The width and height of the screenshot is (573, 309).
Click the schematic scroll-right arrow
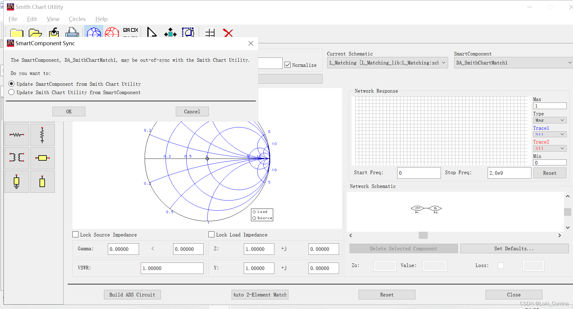click(x=560, y=235)
